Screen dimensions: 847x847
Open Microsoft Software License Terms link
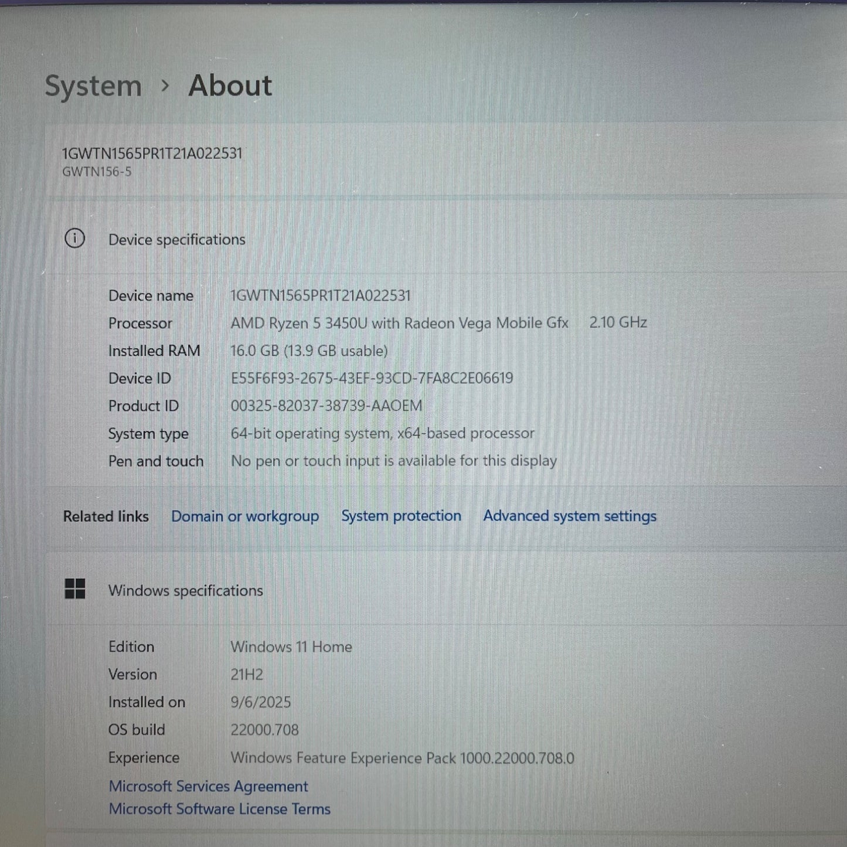tap(219, 809)
